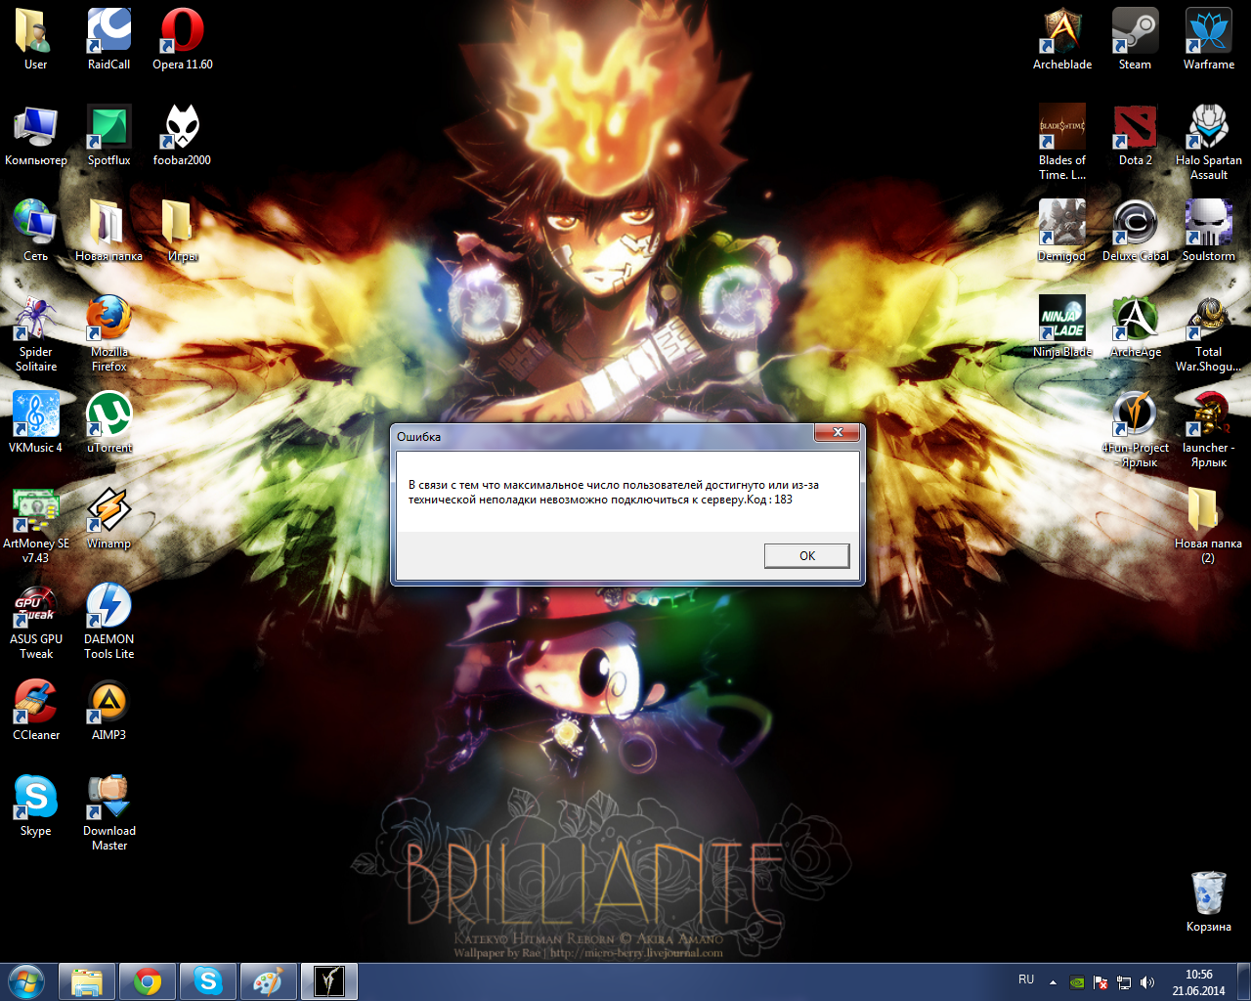The image size is (1251, 1001).
Task: Open Steam desktop shortcut
Action: point(1135,40)
